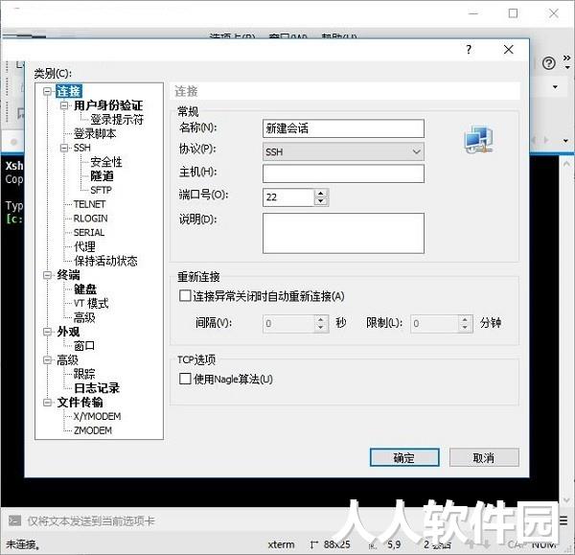
Task: Click the round help icon in main window toolbar
Action: (548, 63)
